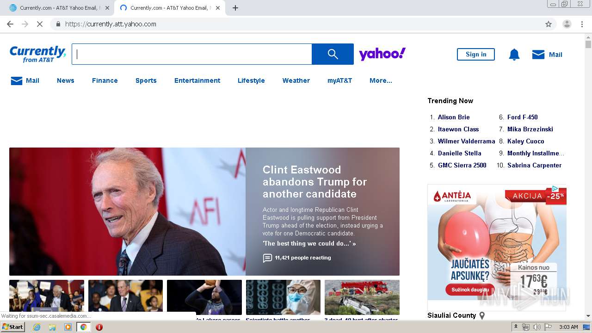Click the Mail envelope in navigation bar
This screenshot has height=333, width=592.
tap(17, 81)
